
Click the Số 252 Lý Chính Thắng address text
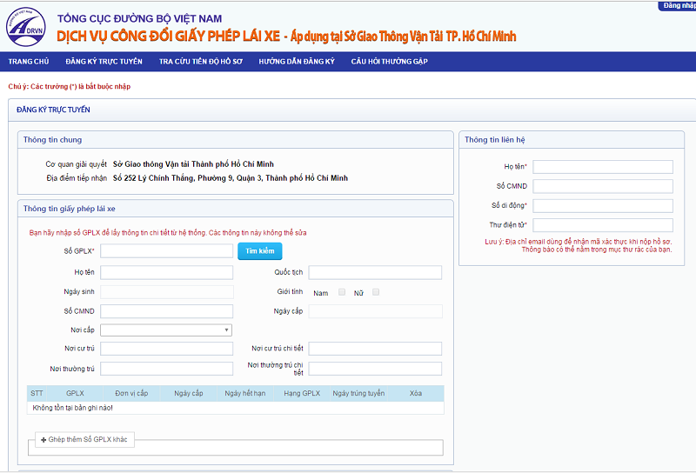coord(231,178)
